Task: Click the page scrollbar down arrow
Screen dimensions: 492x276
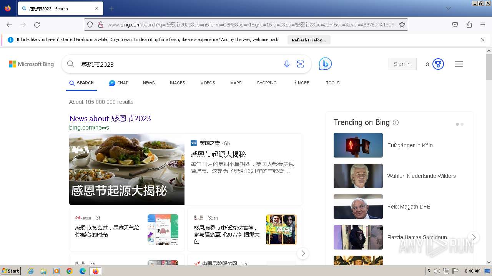Action: coord(489,263)
